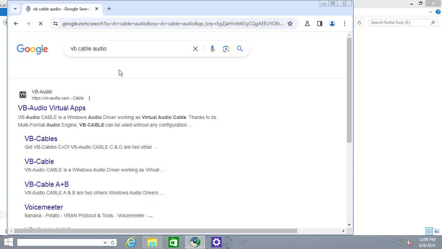Start Google voice search

point(212,49)
